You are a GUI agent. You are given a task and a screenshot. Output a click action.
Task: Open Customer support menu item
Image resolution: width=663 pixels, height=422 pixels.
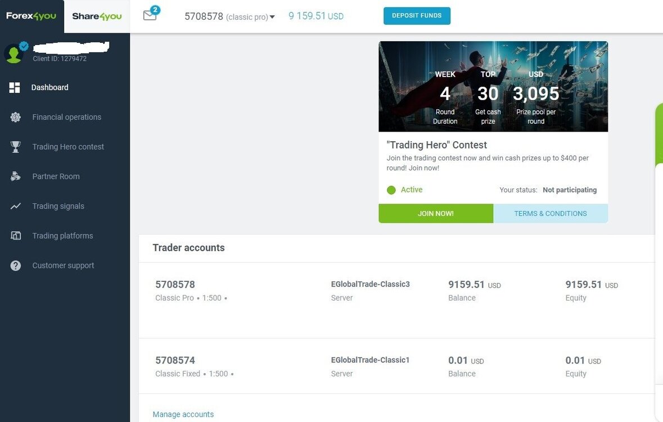[x=63, y=266]
